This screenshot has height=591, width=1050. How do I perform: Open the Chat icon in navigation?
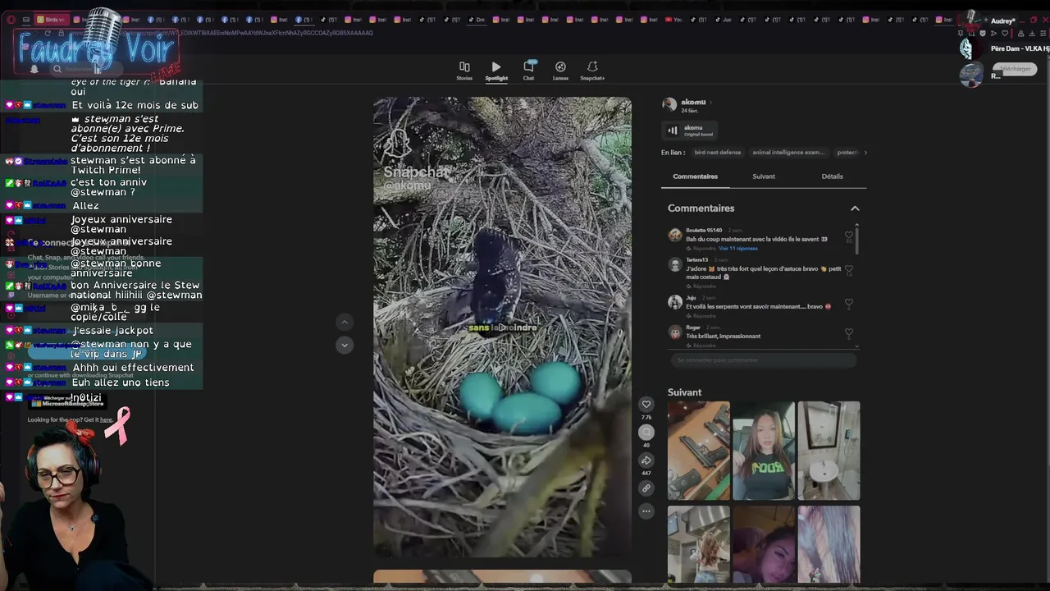click(528, 67)
